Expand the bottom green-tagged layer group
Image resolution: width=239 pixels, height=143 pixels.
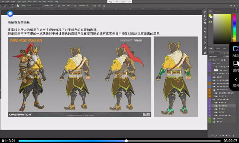point(212,122)
